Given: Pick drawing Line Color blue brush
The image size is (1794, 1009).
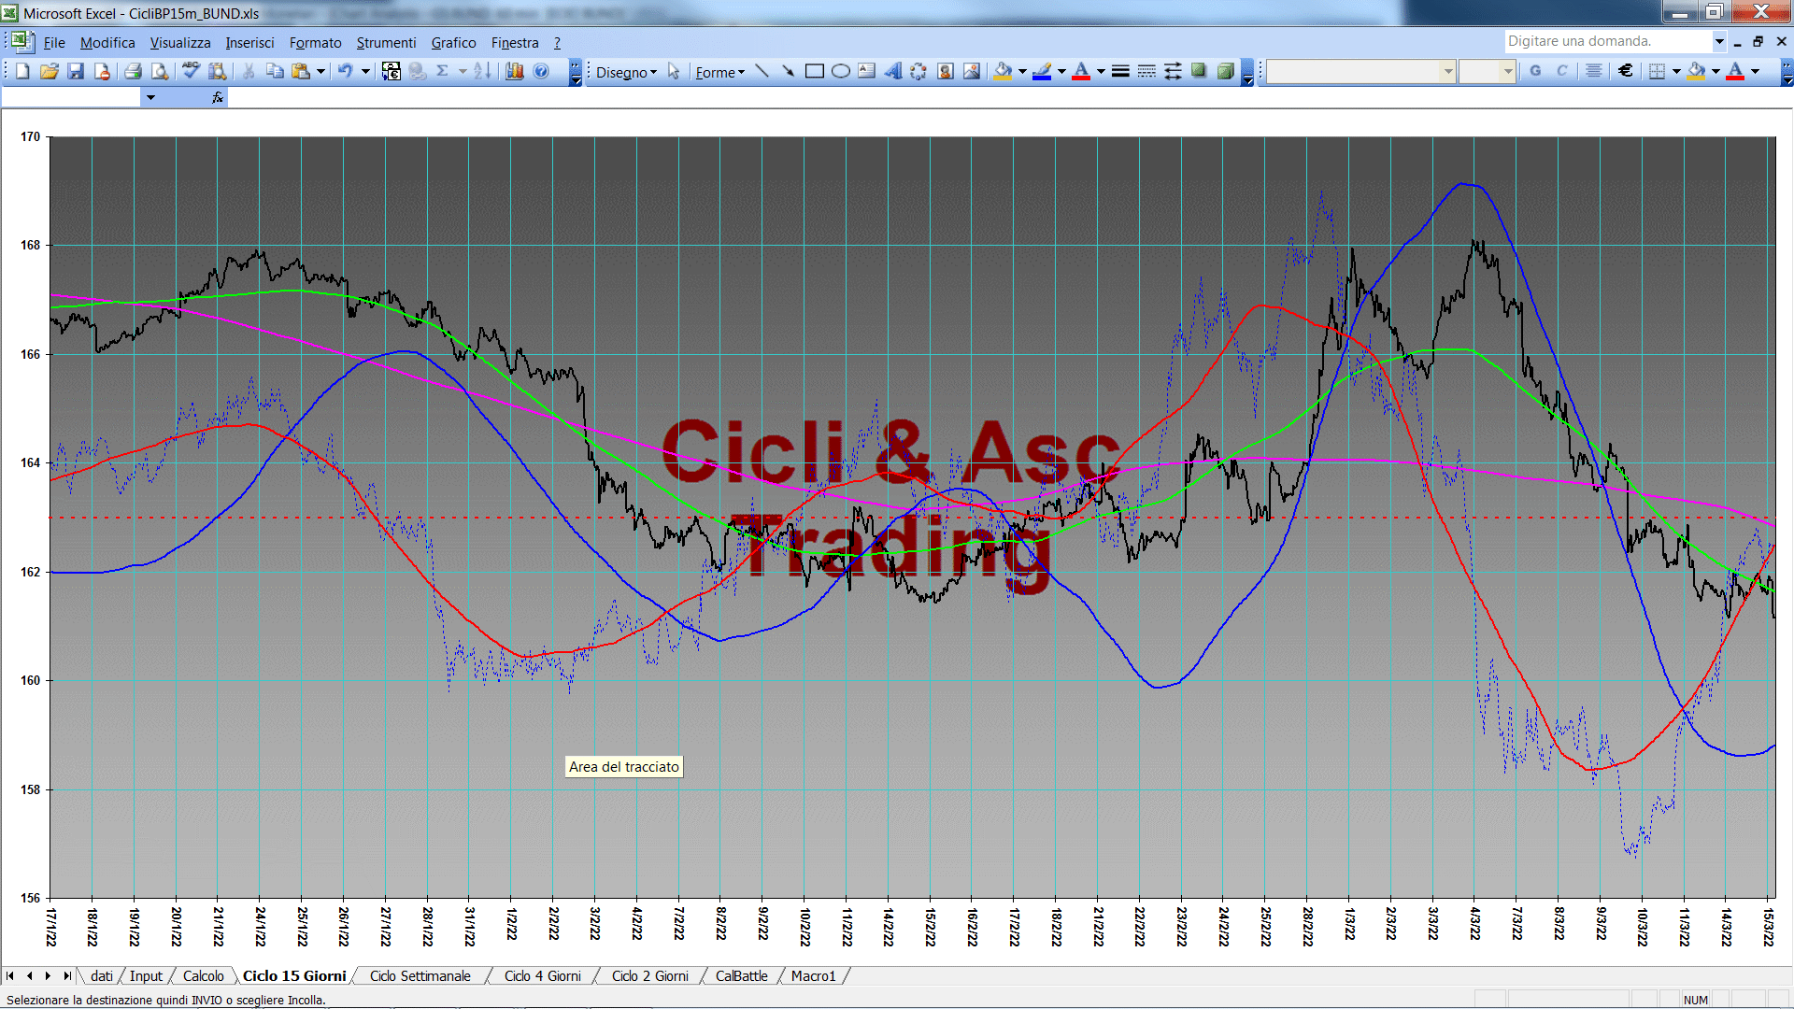Looking at the screenshot, I should click(1042, 71).
